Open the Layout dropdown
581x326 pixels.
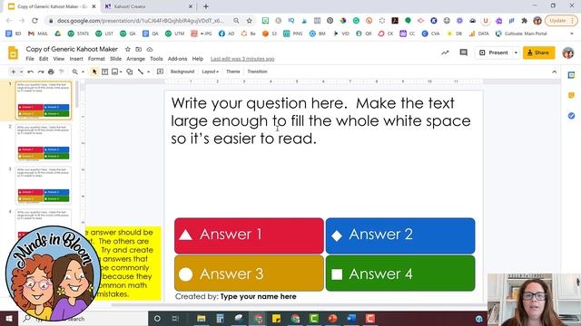click(x=210, y=72)
